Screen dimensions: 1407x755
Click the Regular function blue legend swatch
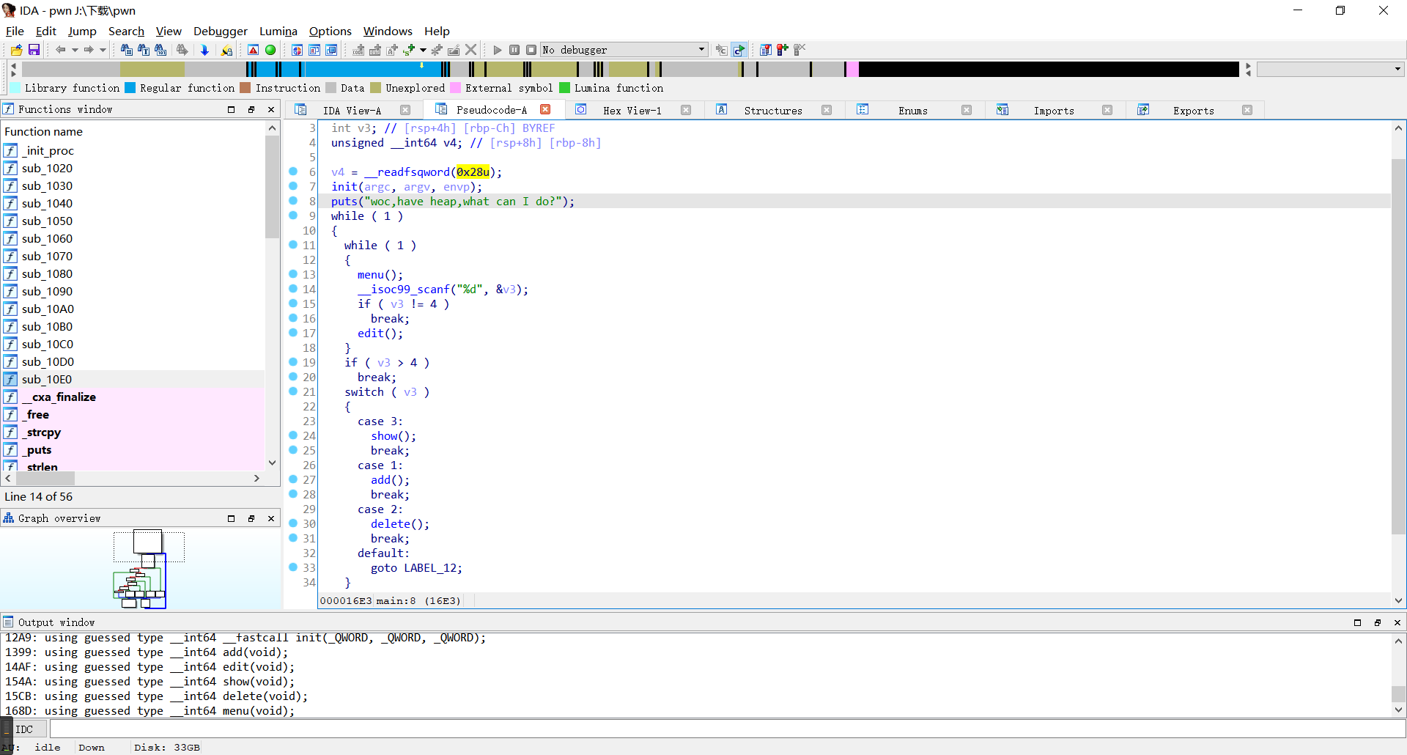coord(130,88)
